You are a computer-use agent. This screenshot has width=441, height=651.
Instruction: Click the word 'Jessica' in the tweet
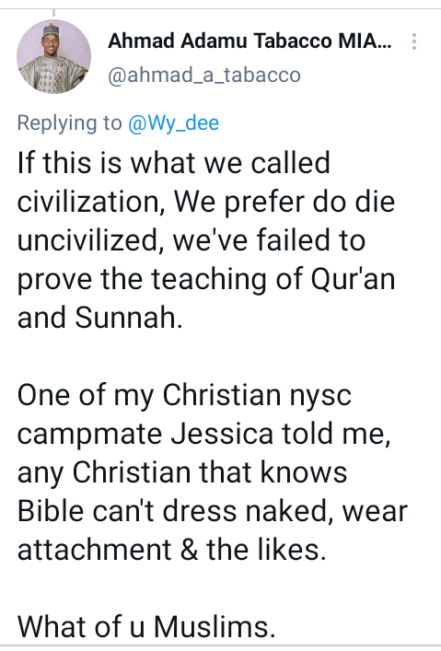pos(222,434)
